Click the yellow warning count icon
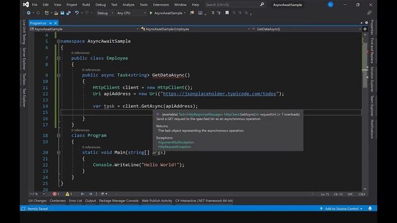The height and width of the screenshot is (223, 397). click(x=68, y=194)
